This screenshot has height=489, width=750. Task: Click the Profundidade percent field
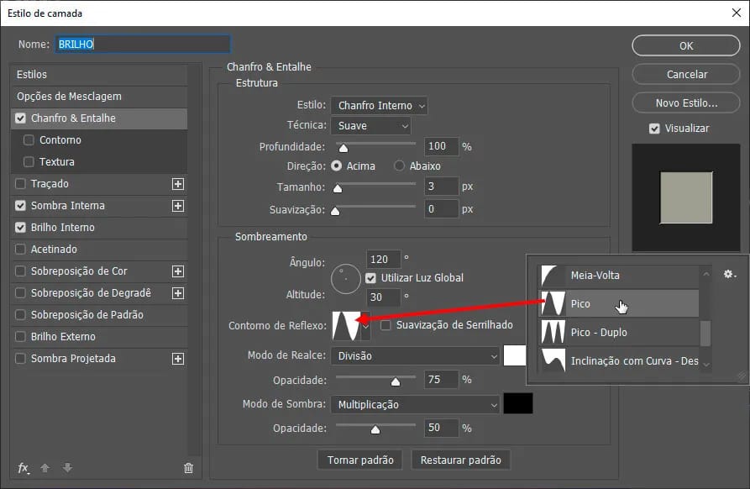click(x=441, y=146)
